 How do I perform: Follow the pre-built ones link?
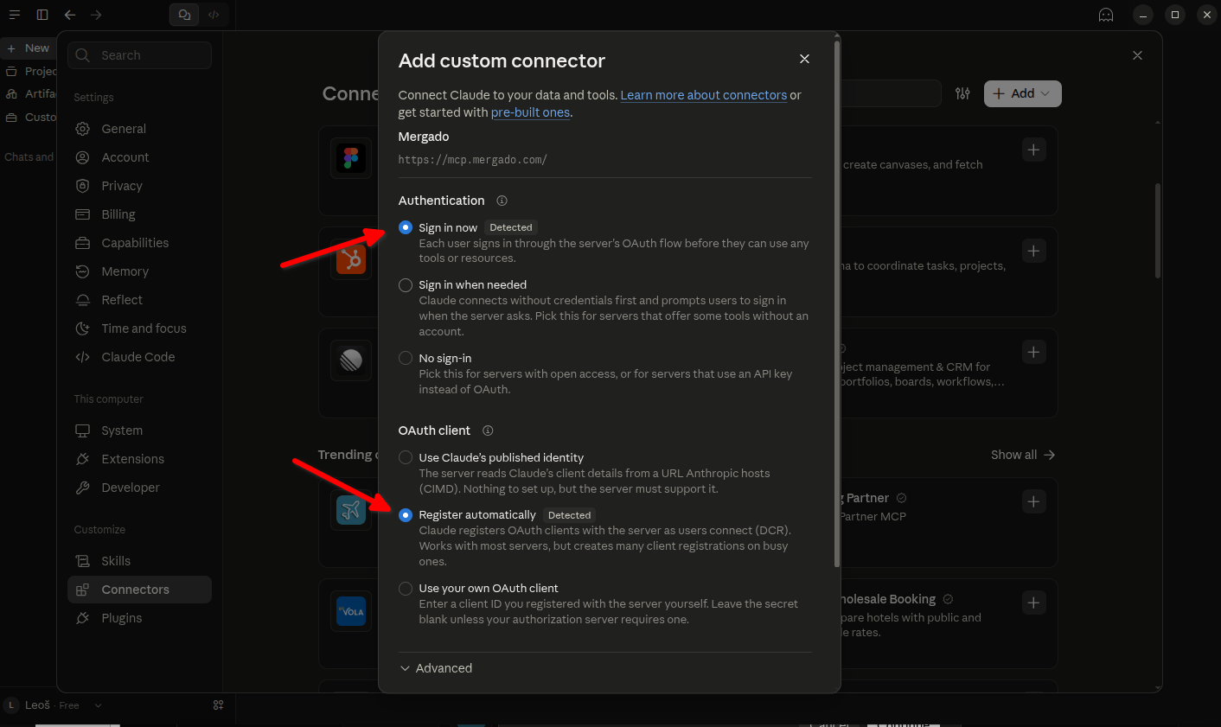tap(531, 112)
